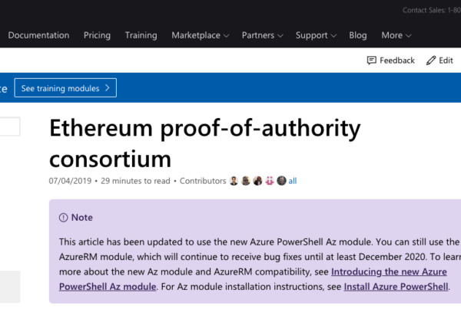461x322 pixels.
Task: Open the third contributor's avatar
Action: (x=258, y=181)
